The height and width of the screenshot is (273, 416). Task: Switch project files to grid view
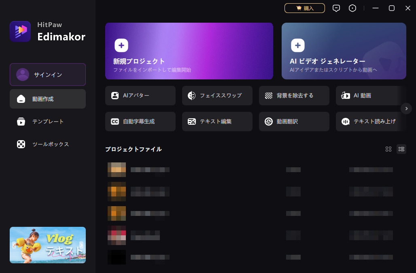click(388, 149)
